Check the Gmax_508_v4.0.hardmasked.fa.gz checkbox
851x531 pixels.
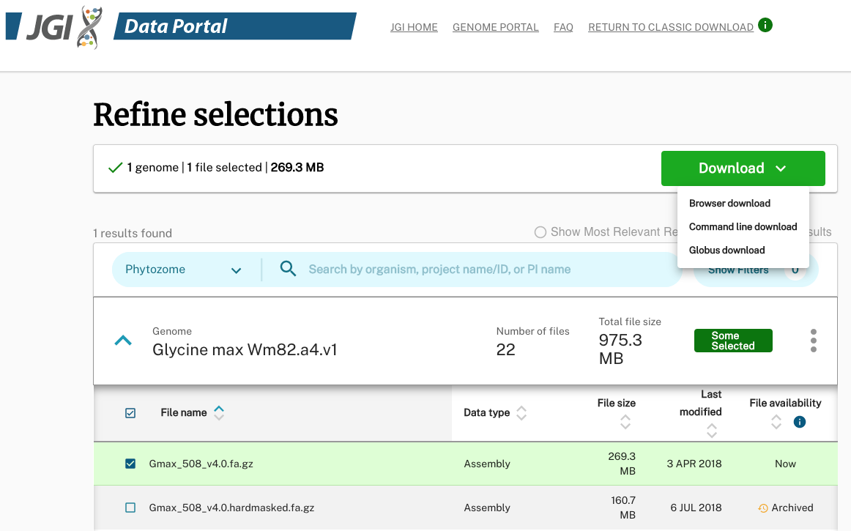click(x=130, y=508)
